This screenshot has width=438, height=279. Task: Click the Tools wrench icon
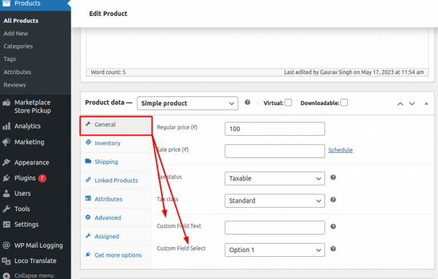[6, 209]
